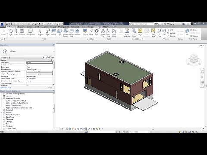207x155 pixels.
Task: Click Edit for Graphic Display Options
Action: (39, 74)
